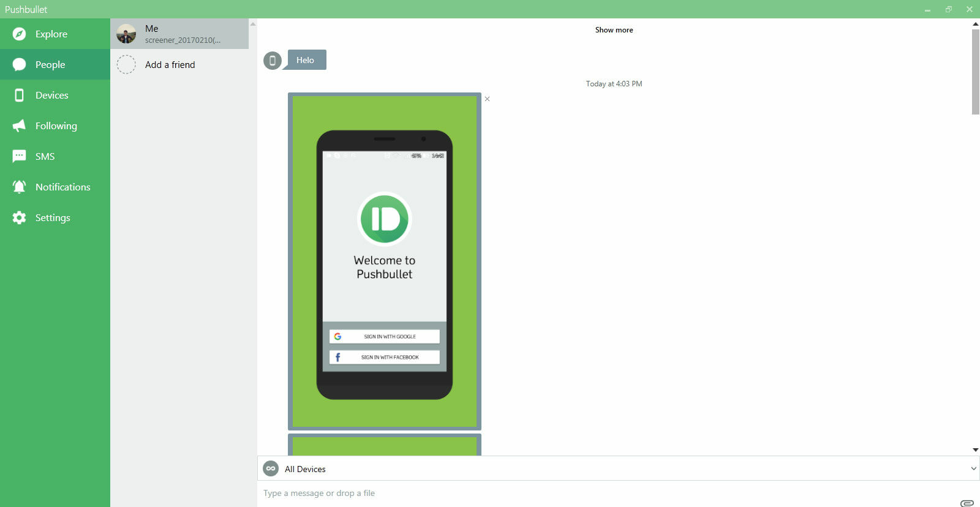The height and width of the screenshot is (507, 980).
Task: Click the Today at 4:03 PM timestamp
Action: point(614,84)
